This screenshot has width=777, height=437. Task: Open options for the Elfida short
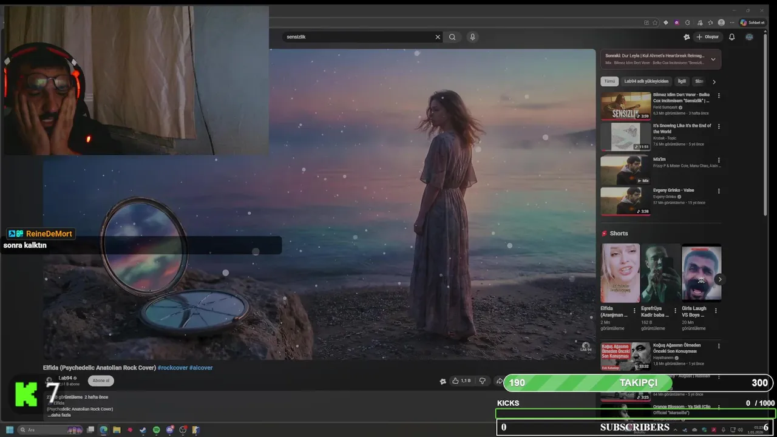click(x=634, y=310)
